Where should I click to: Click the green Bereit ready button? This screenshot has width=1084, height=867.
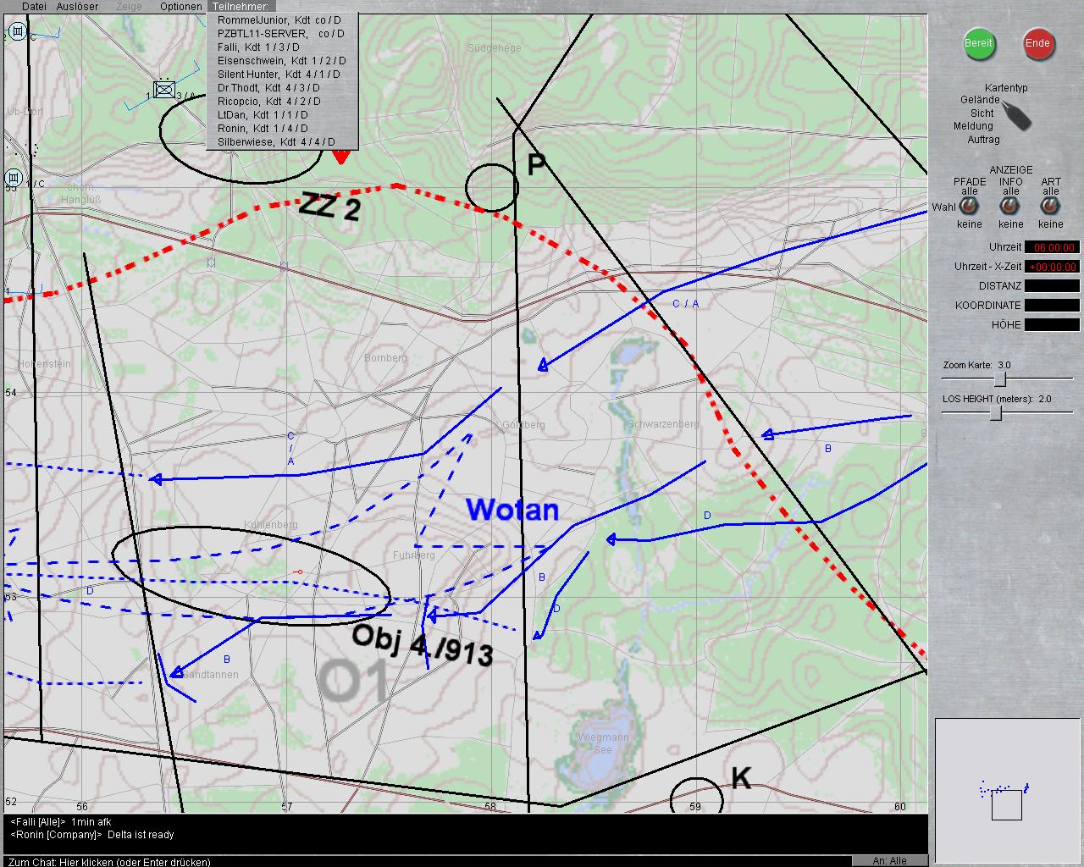pos(979,43)
